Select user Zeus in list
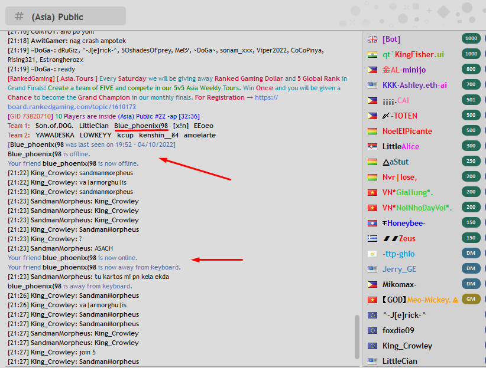The height and width of the screenshot is (368, 486). tap(399, 238)
